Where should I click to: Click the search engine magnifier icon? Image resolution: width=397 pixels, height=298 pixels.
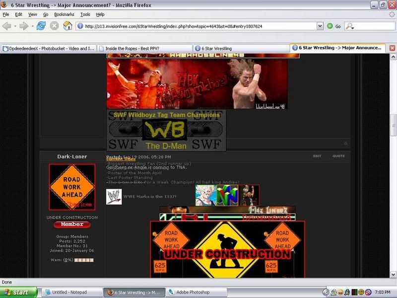coord(349,26)
